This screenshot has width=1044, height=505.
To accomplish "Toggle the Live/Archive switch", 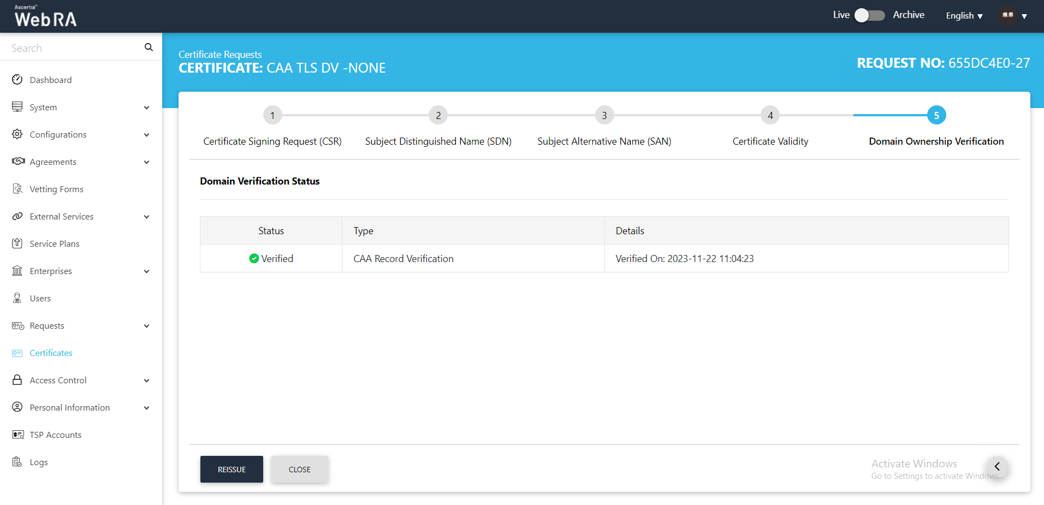I will [x=869, y=15].
